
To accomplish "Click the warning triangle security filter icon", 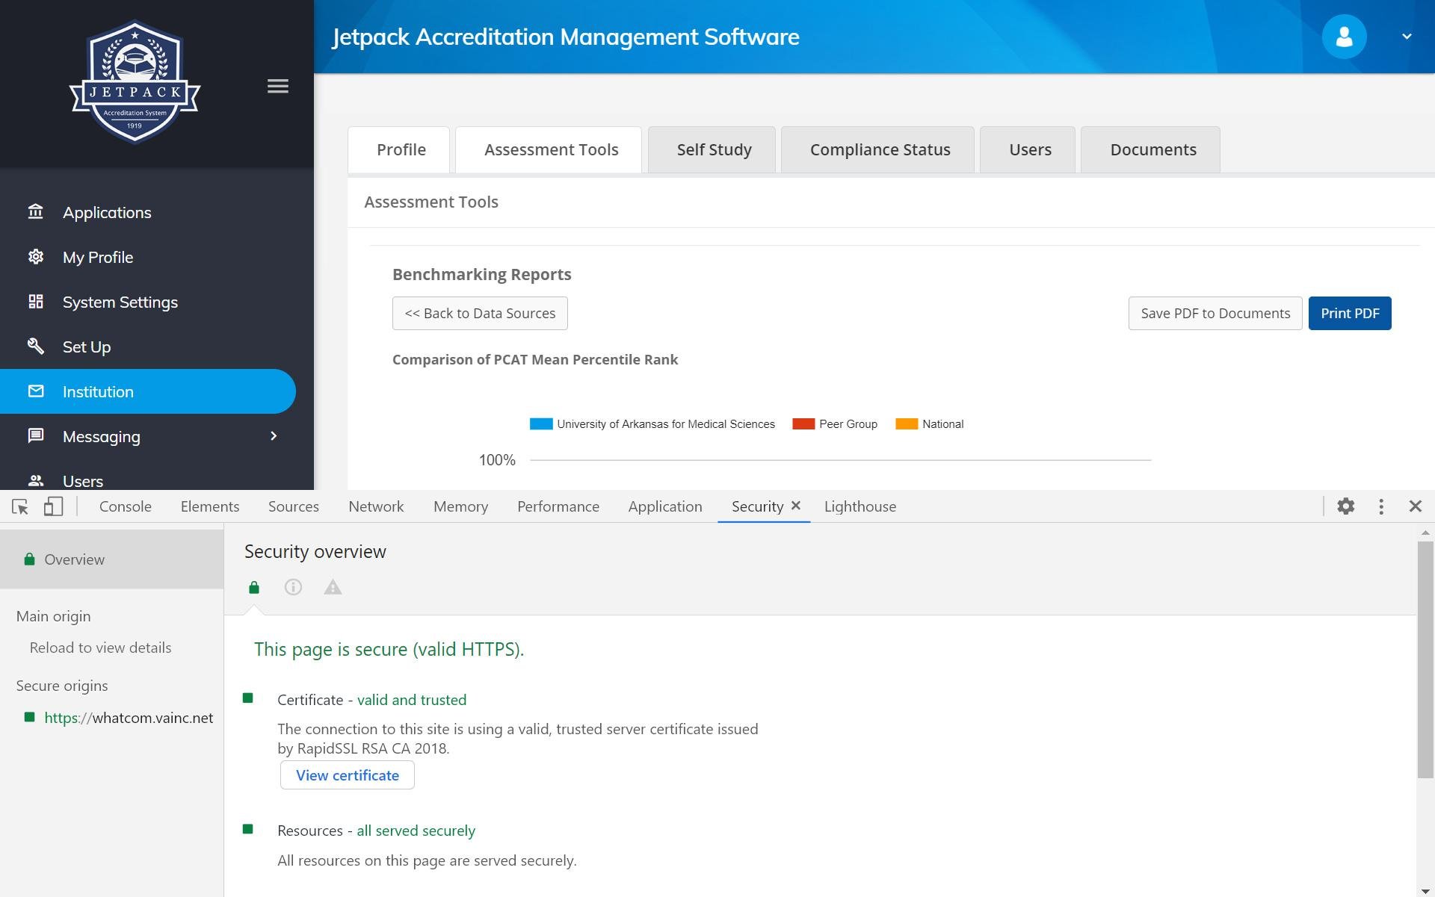I will click(x=333, y=588).
